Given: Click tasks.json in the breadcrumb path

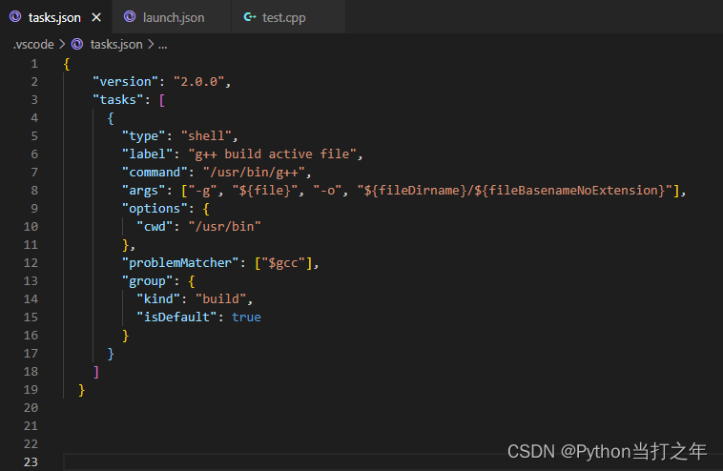Looking at the screenshot, I should click(116, 44).
